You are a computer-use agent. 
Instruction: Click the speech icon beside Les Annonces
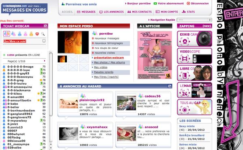point(101,12)
